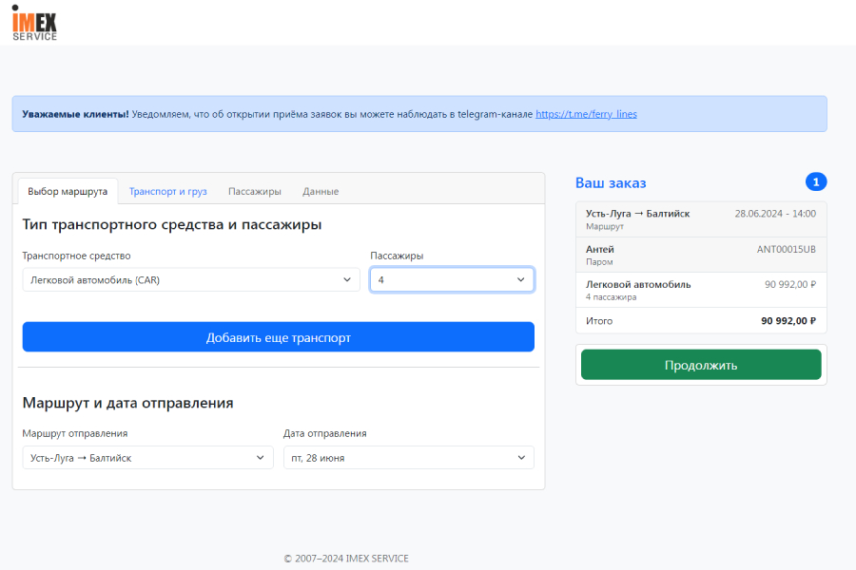Image resolution: width=856 pixels, height=570 pixels.
Task: Click the Антей ferry row in order
Action: click(x=700, y=255)
